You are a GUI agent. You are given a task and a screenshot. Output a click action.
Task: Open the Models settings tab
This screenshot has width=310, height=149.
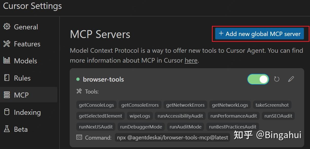[x=25, y=61]
